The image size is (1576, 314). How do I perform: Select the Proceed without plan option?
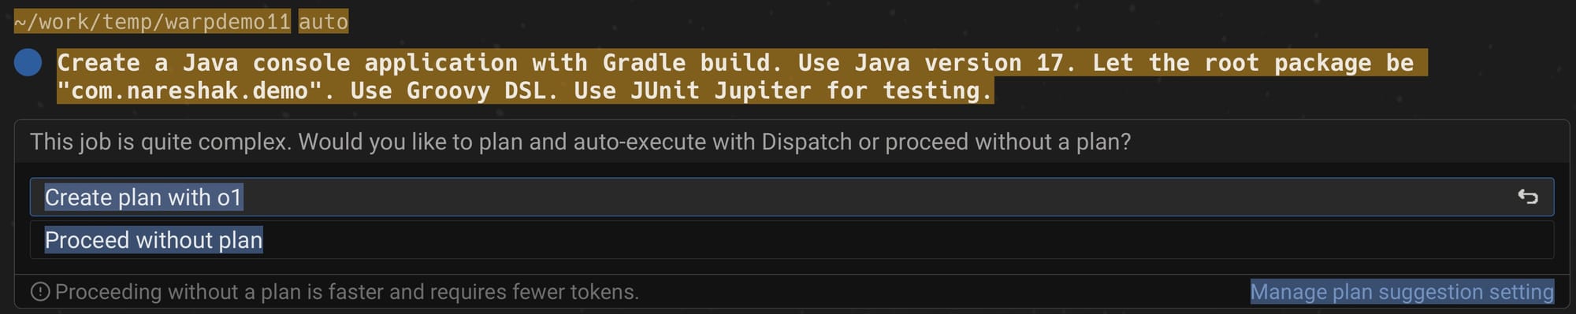tap(792, 240)
